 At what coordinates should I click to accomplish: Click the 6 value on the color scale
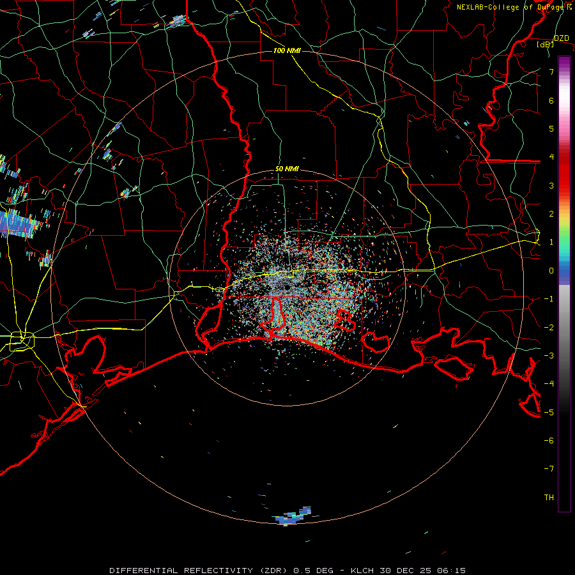[x=551, y=100]
